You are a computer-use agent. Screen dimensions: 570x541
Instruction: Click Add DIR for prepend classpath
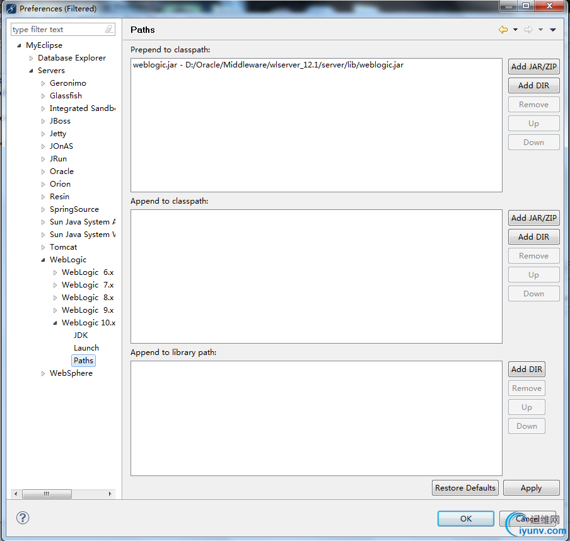point(533,86)
